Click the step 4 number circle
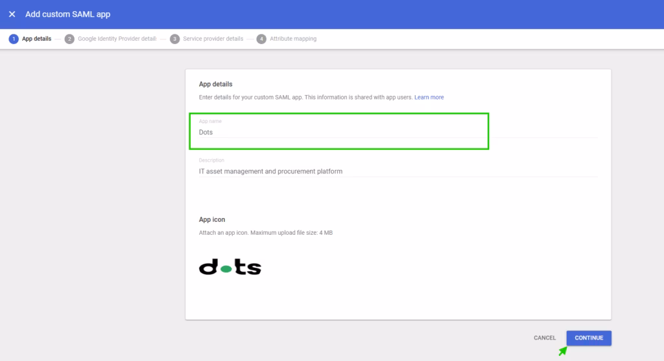The height and width of the screenshot is (361, 664). pos(261,39)
